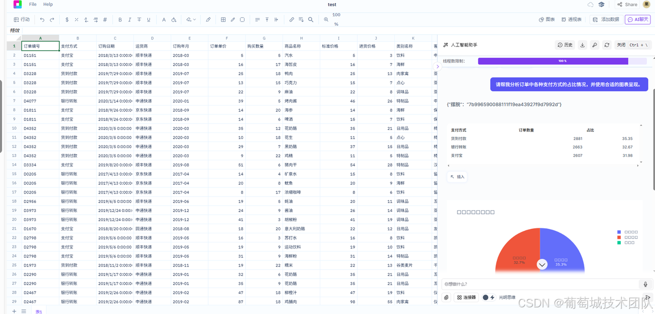The height and width of the screenshot is (314, 655).
Task: Click the app logo icon
Action: (17, 4)
